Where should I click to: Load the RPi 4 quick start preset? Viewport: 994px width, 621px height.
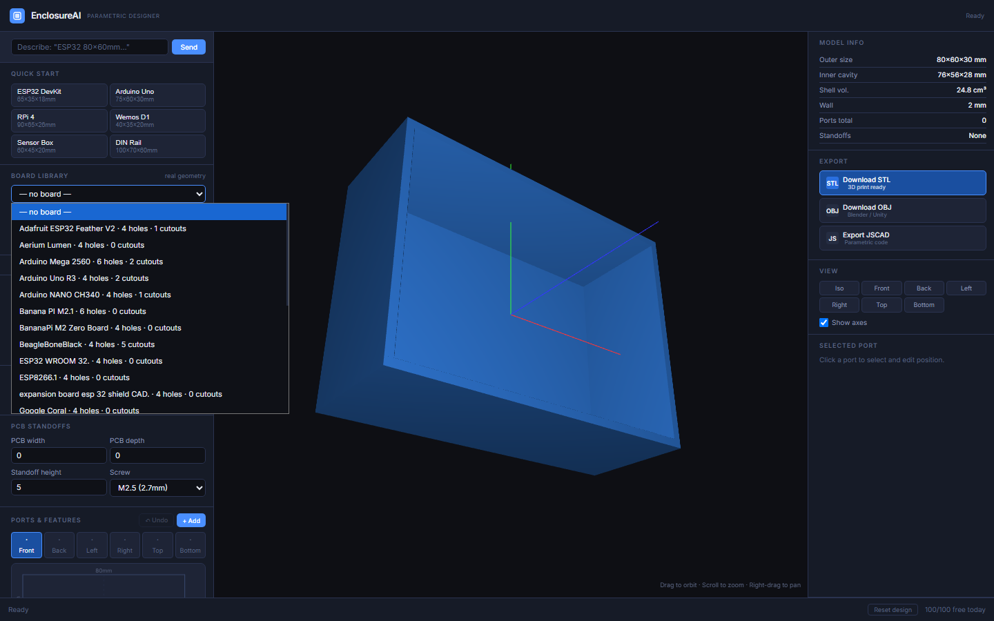pyautogui.click(x=59, y=121)
